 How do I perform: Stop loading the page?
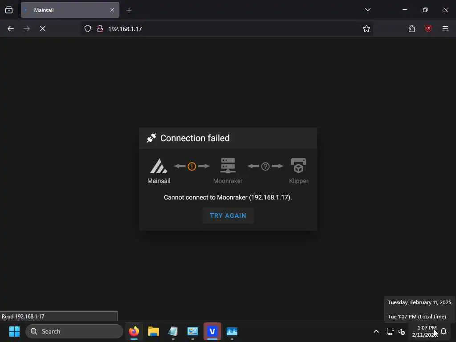tap(43, 28)
